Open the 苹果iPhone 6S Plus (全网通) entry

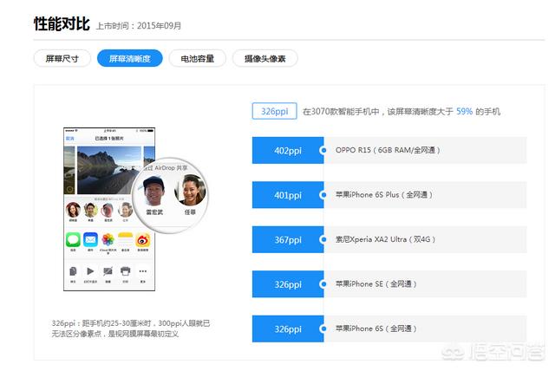425,195
